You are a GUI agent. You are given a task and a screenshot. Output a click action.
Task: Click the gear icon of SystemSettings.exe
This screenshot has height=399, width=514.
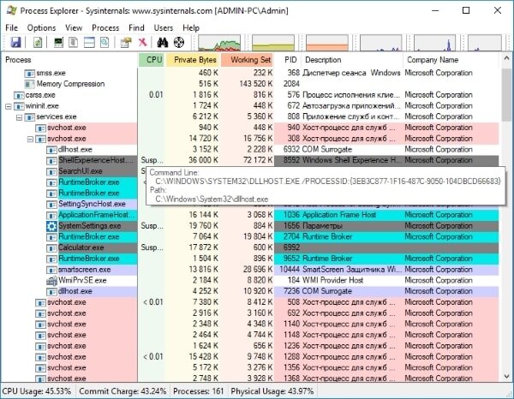click(51, 226)
